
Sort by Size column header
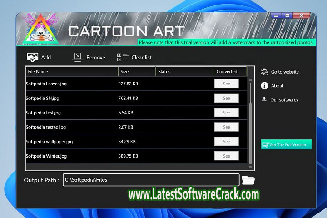[136, 72]
